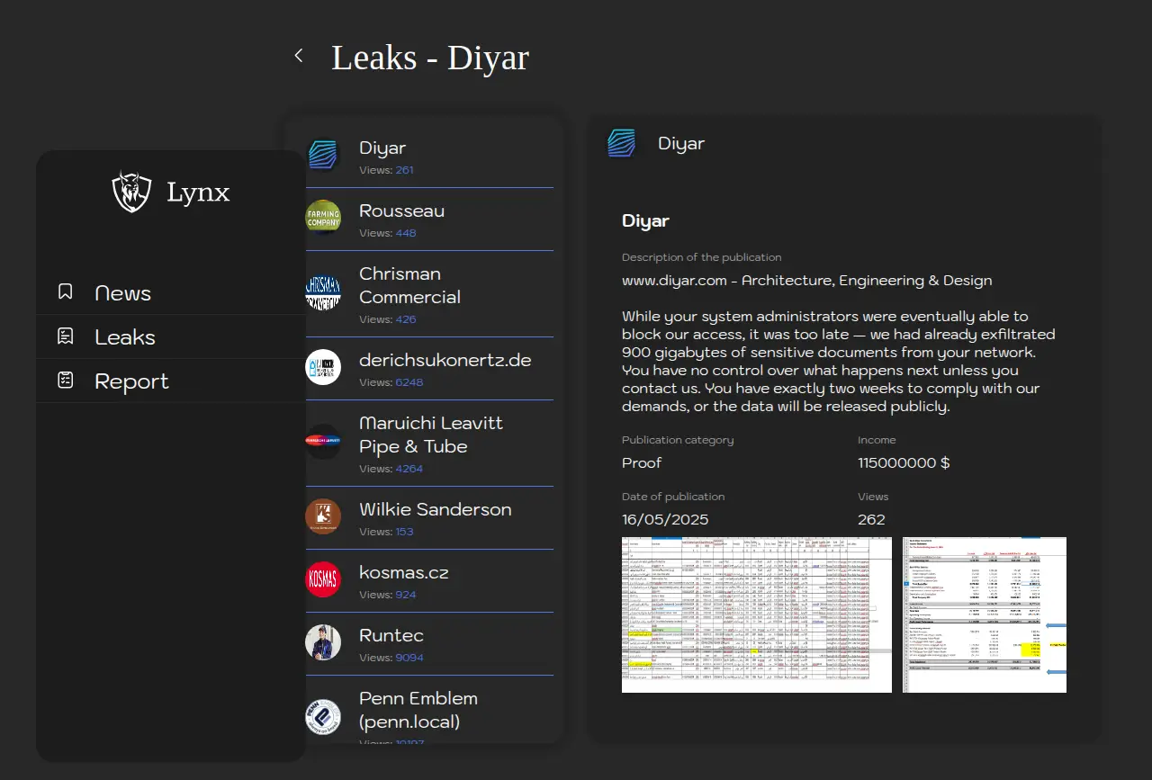
Task: Open the News menu item
Action: (x=122, y=293)
